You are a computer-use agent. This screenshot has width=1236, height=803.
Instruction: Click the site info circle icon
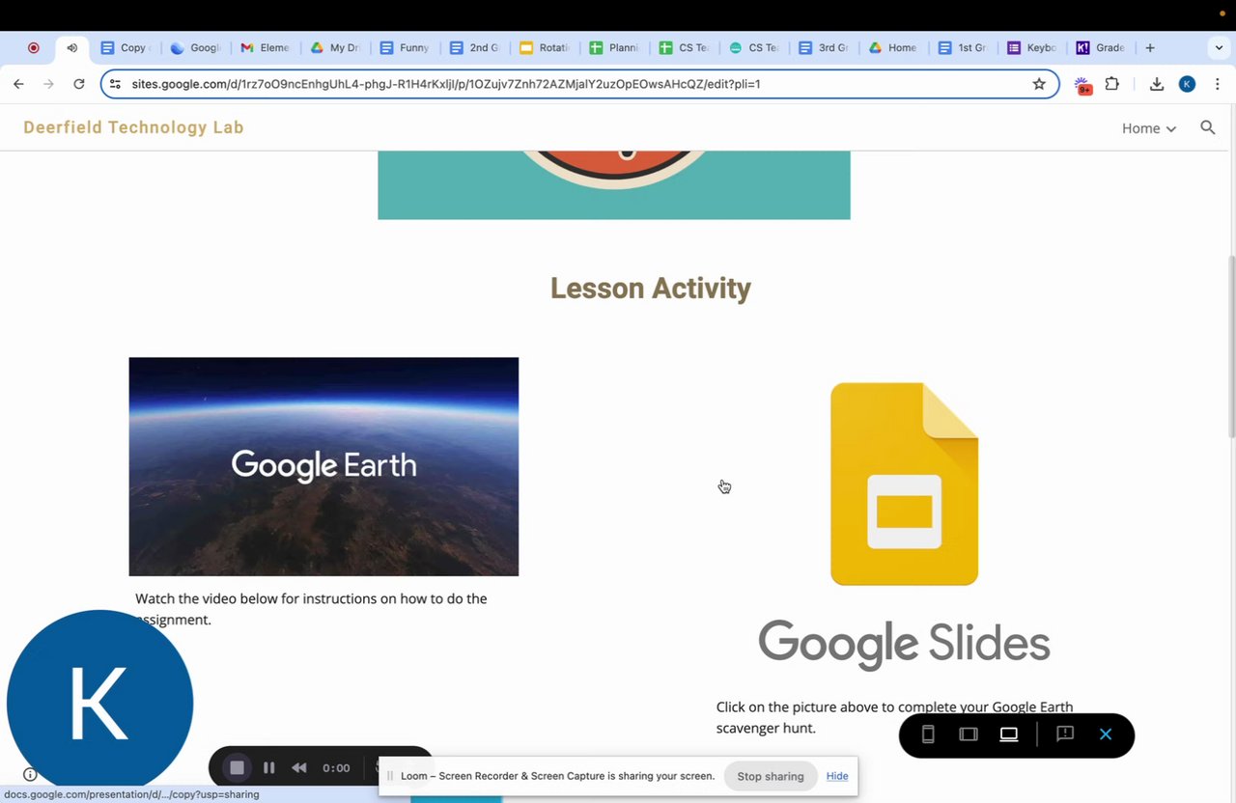point(30,774)
